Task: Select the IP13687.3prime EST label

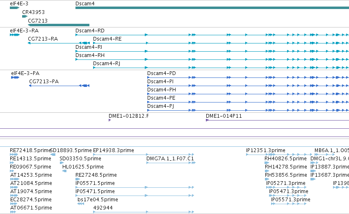Action: [330, 175]
